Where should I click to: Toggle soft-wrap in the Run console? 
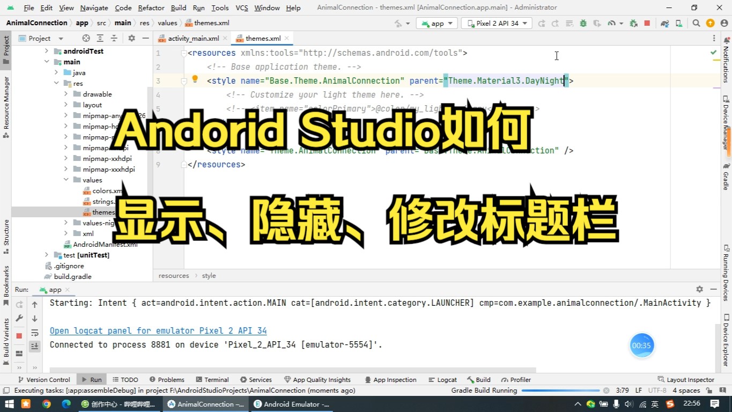(35, 333)
